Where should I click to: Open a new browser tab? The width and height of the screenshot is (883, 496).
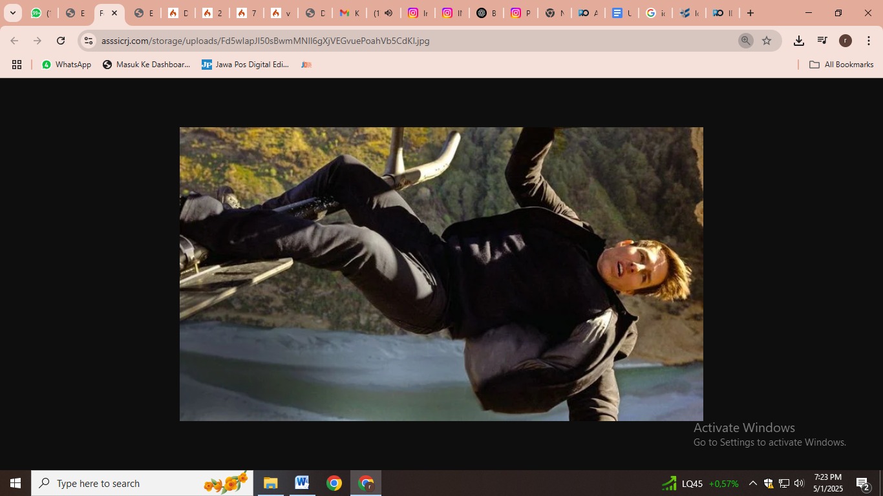click(750, 13)
